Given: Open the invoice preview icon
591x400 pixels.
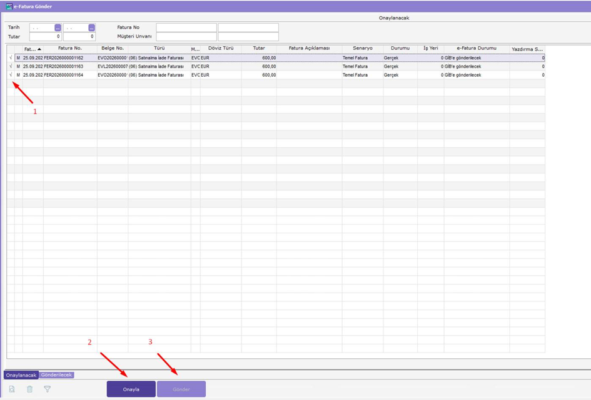Looking at the screenshot, I should coord(12,389).
